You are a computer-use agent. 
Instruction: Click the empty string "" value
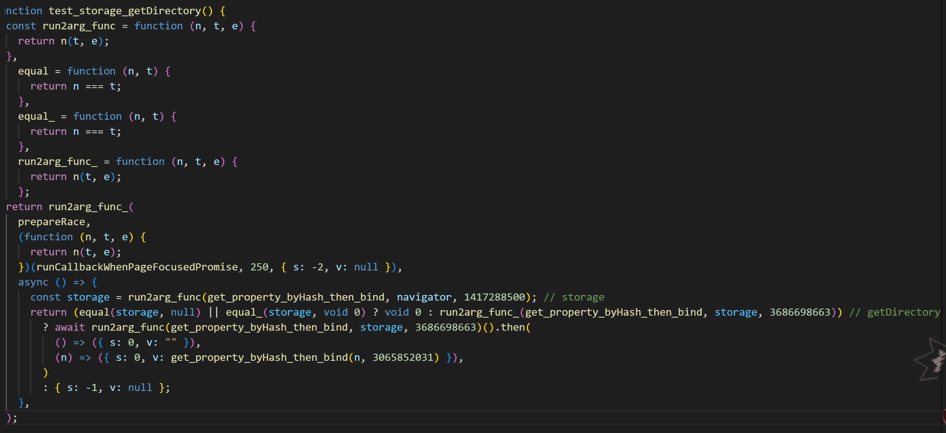(171, 342)
